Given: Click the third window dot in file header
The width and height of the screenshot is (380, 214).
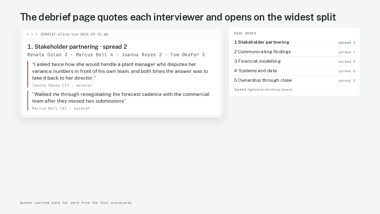Looking at the screenshot, I should pyautogui.click(x=37, y=34).
